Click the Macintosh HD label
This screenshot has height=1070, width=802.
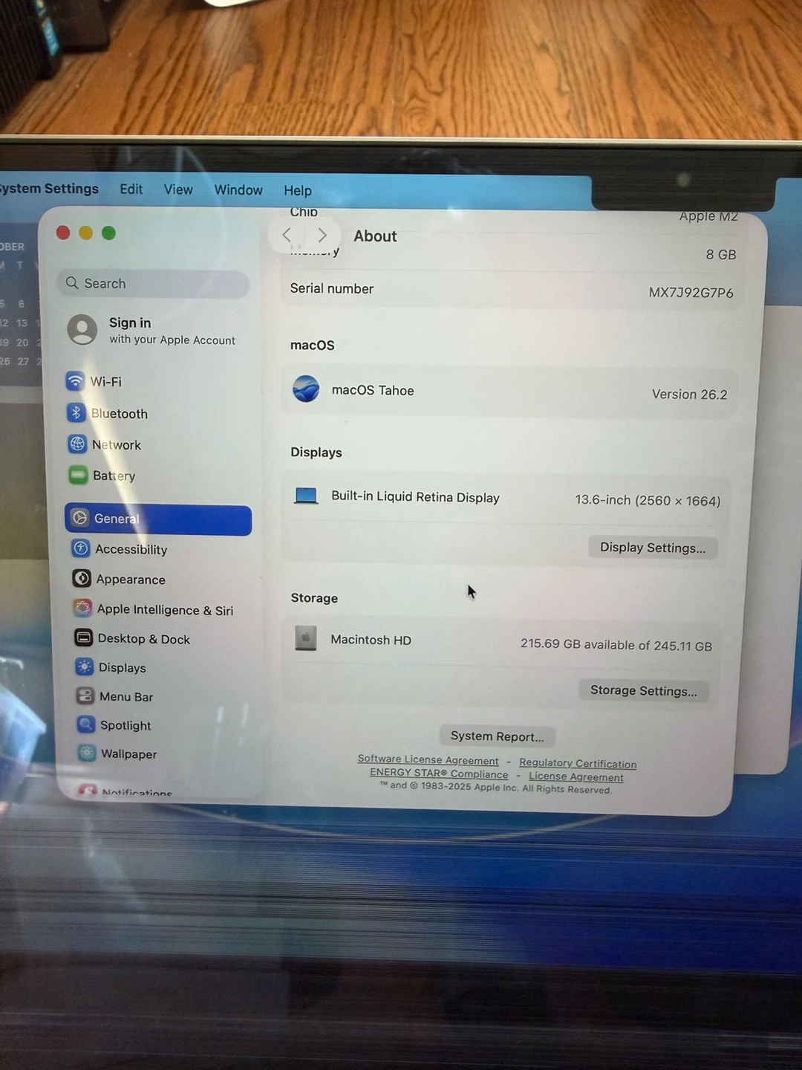point(371,640)
